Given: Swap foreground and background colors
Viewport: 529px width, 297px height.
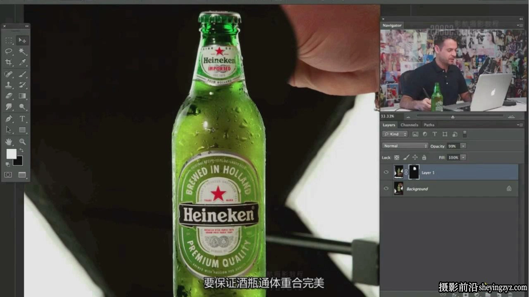Looking at the screenshot, I should click(21, 151).
